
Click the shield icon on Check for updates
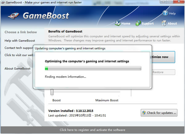144,113
